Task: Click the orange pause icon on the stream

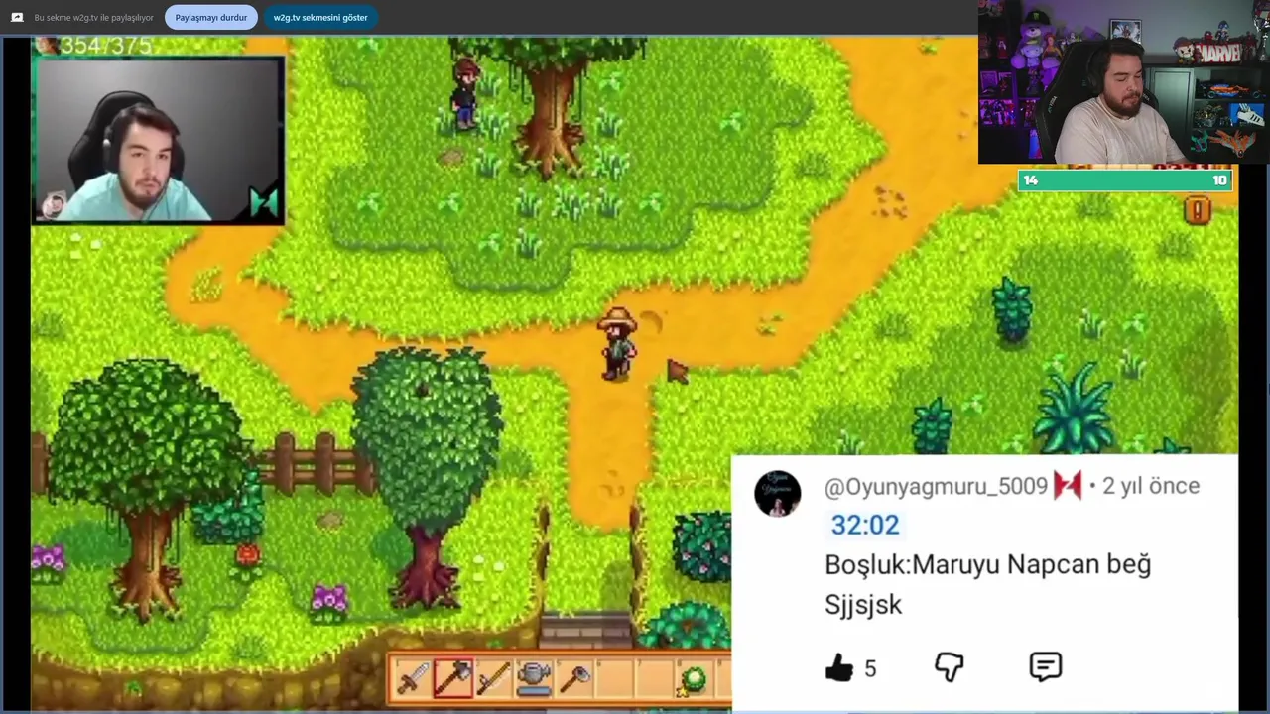Action: 1198,210
